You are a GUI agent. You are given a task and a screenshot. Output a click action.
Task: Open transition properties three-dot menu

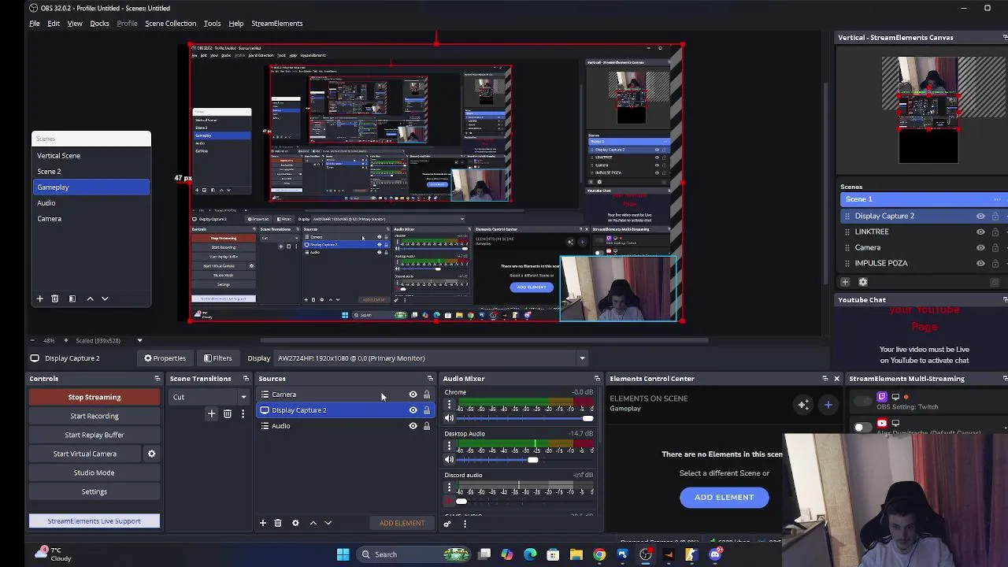point(243,413)
